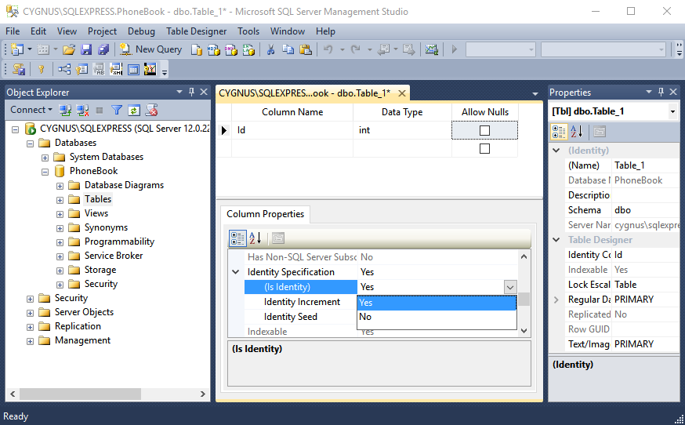The image size is (685, 425).
Task: Click the Object Explorer horizontal scrollbar thumb
Action: [80, 394]
